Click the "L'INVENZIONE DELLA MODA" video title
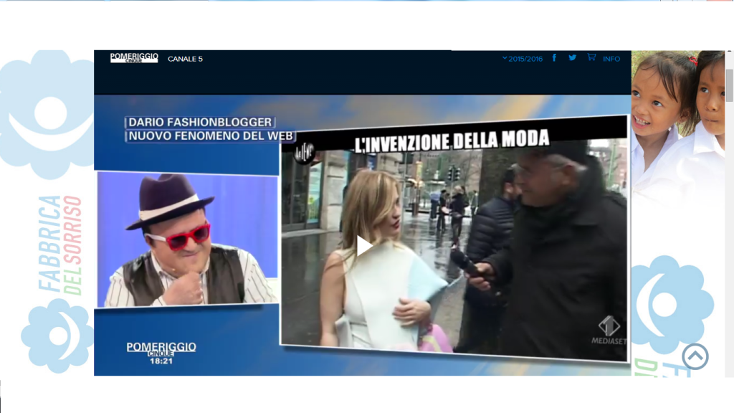The image size is (734, 413). tap(452, 141)
